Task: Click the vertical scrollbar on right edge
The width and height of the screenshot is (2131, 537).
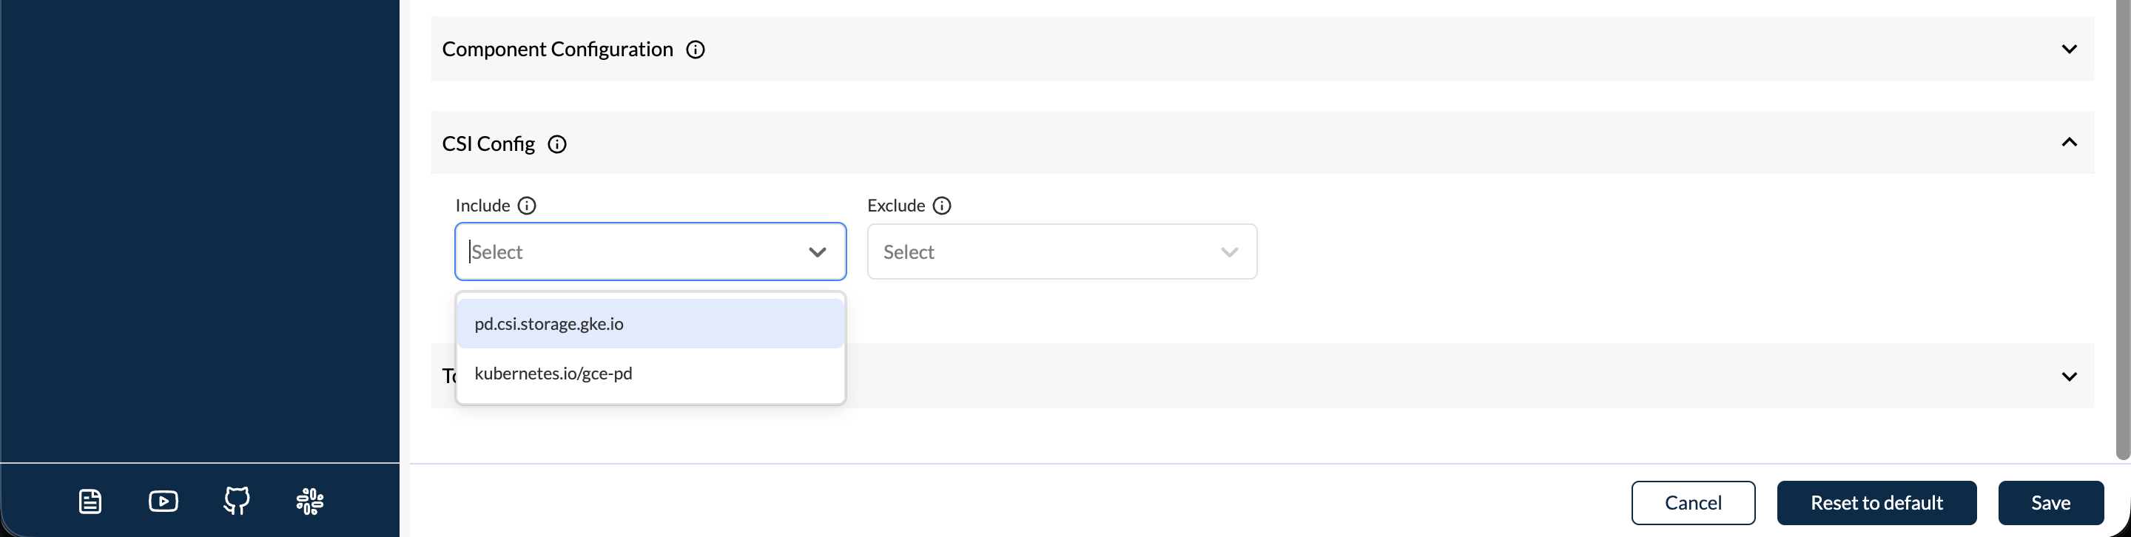Action: tap(2122, 232)
